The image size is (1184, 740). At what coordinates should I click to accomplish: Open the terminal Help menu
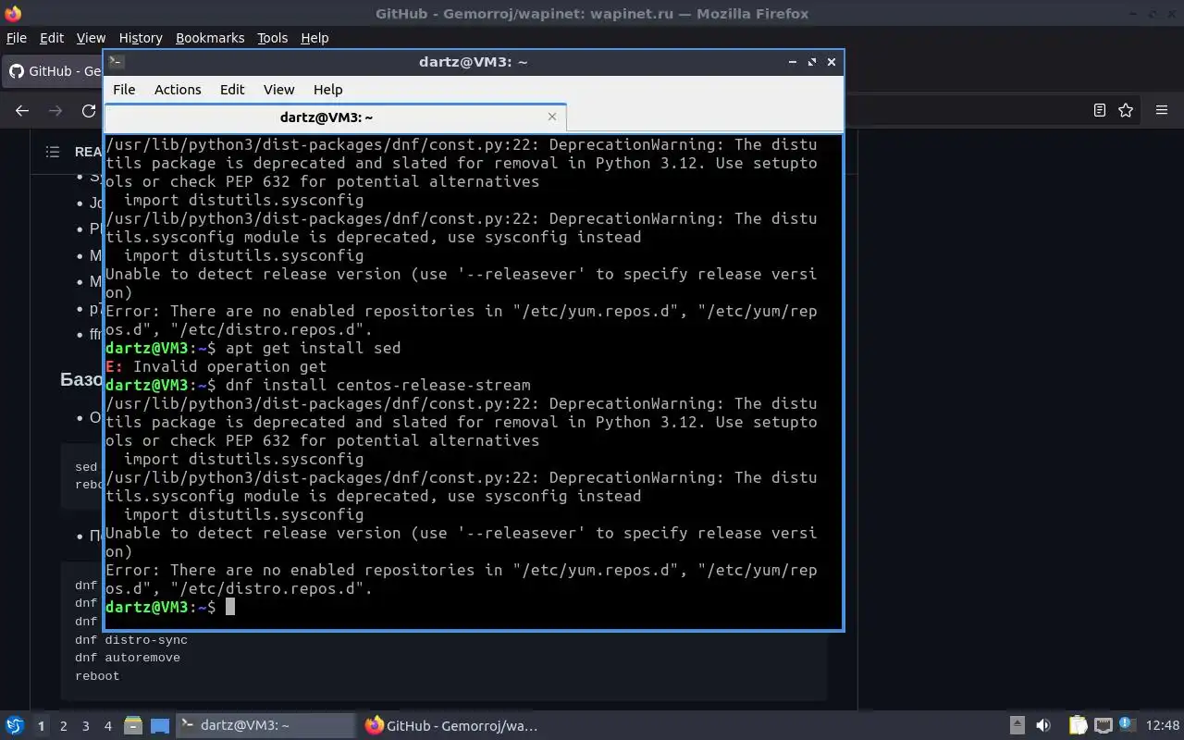pyautogui.click(x=327, y=90)
